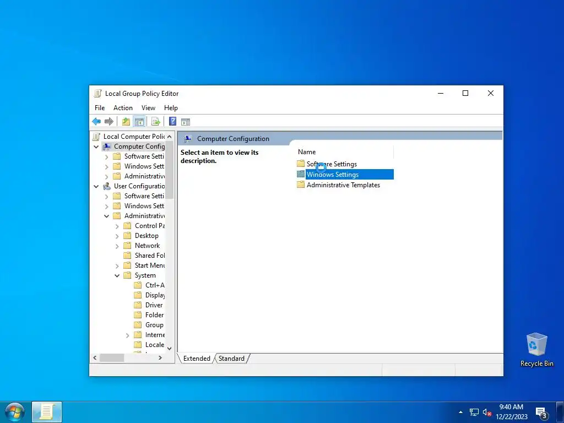
Task: Expand Windows Settings under Computer Configuration
Action: [106, 166]
